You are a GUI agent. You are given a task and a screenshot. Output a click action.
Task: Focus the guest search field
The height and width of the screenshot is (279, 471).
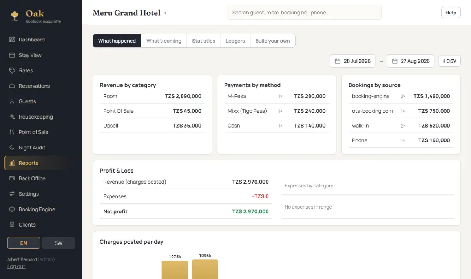[304, 13]
